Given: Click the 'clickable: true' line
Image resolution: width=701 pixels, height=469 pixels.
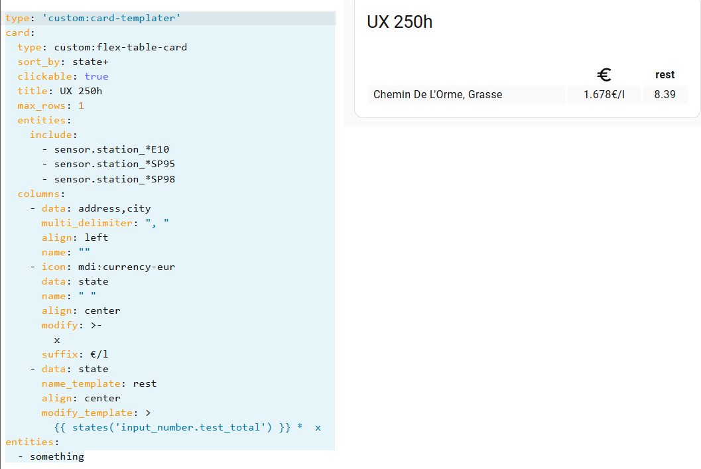Looking at the screenshot, I should click(x=63, y=76).
